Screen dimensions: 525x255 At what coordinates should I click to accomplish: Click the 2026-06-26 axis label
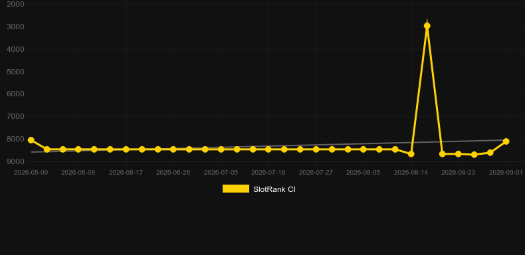click(x=173, y=173)
